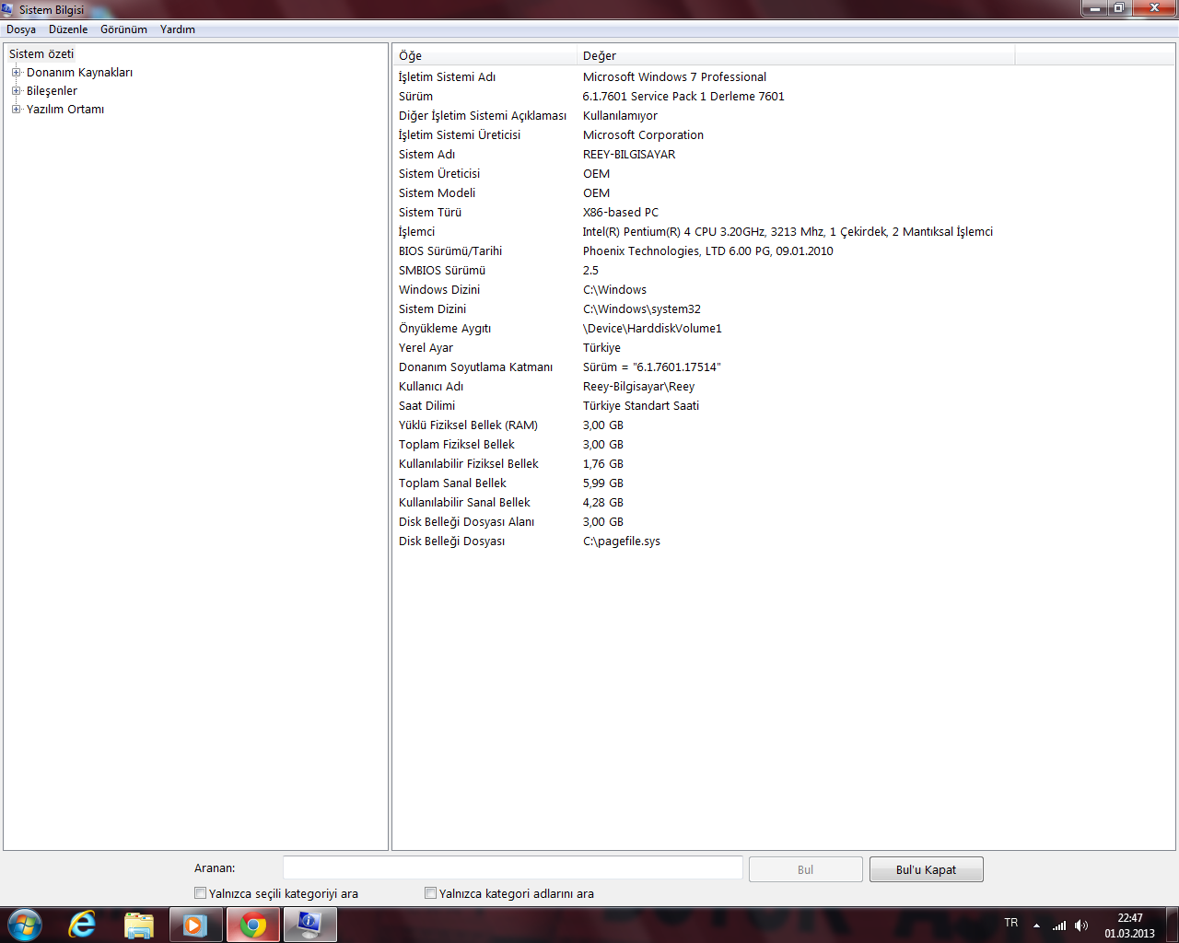Select Donanım Kaynakları tree item
The height and width of the screenshot is (943, 1179).
point(79,73)
